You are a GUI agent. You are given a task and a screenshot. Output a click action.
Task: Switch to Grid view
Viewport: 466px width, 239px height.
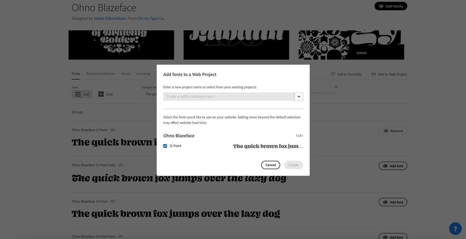[105, 94]
